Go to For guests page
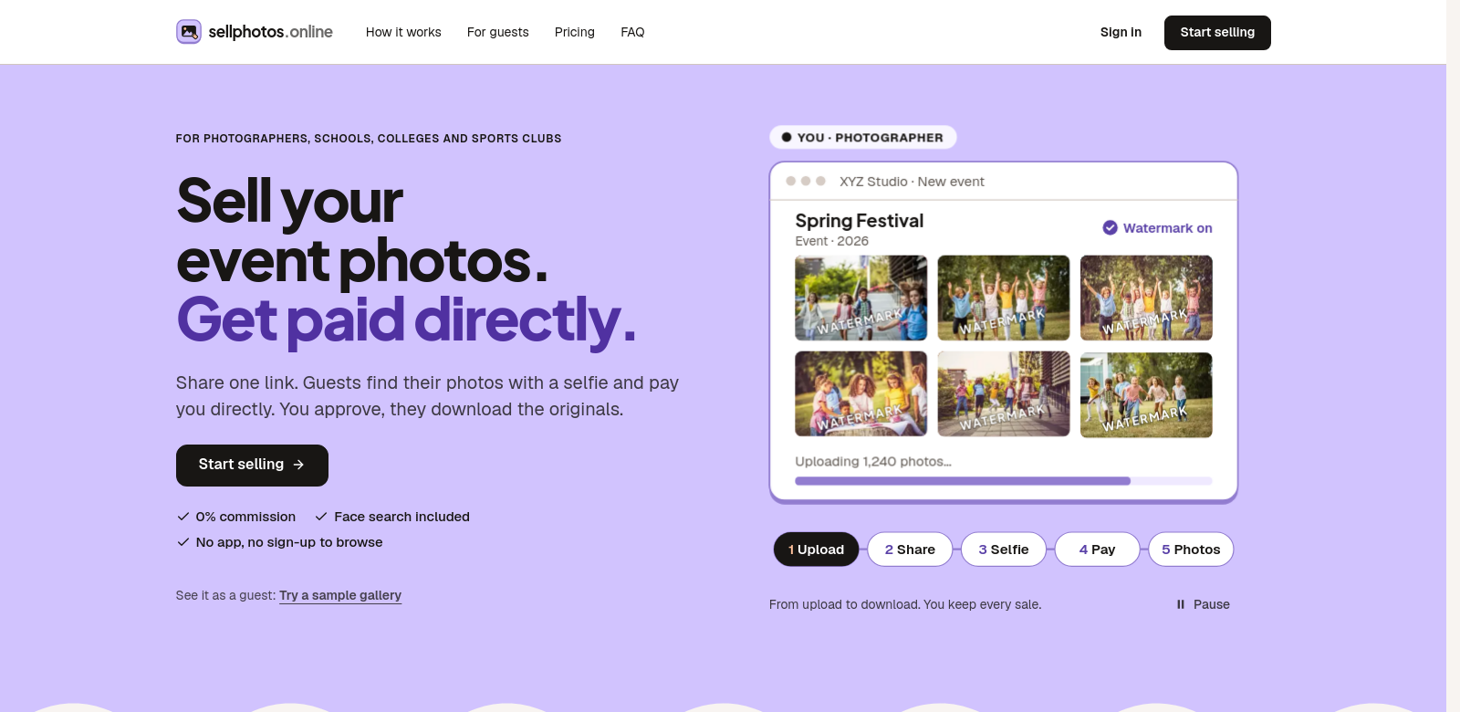The image size is (1460, 712). tap(498, 32)
